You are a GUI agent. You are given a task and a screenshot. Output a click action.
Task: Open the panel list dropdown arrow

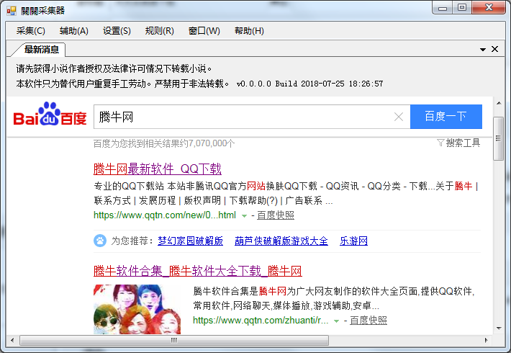point(483,50)
